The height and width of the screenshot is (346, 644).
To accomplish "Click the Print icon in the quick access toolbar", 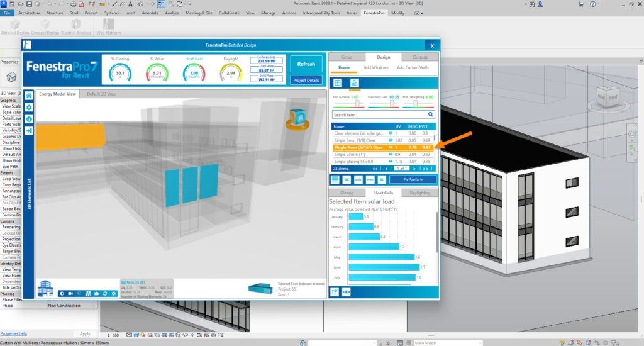I will point(73,4).
